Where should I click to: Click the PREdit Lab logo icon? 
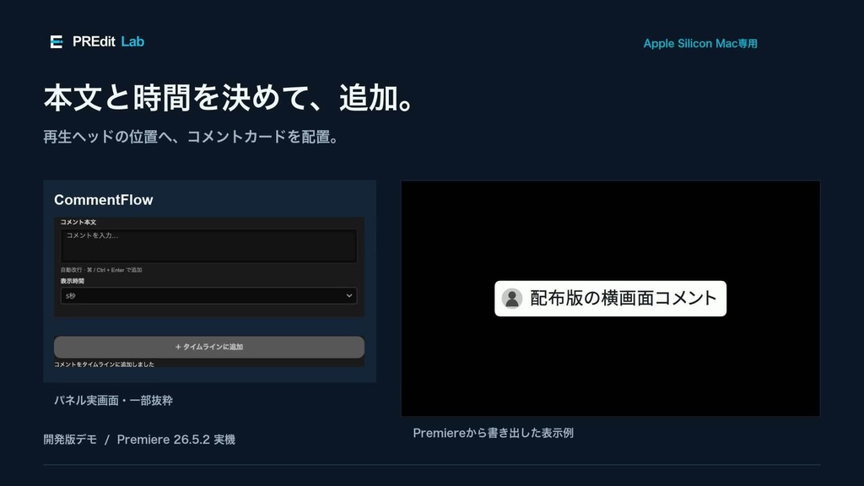[x=57, y=42]
